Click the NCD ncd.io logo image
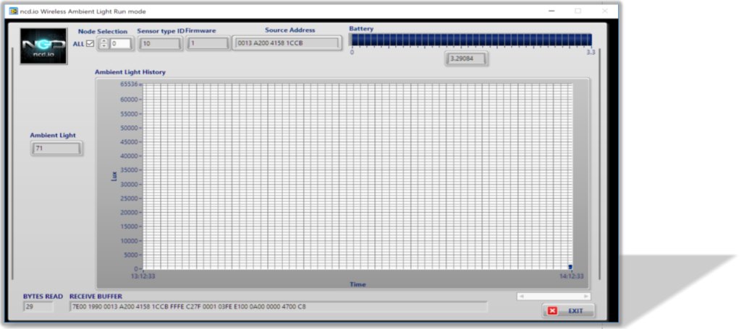The height and width of the screenshot is (329, 741). tap(43, 46)
